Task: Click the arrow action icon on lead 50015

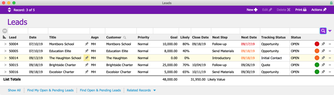Action: pyautogui.click(x=323, y=65)
